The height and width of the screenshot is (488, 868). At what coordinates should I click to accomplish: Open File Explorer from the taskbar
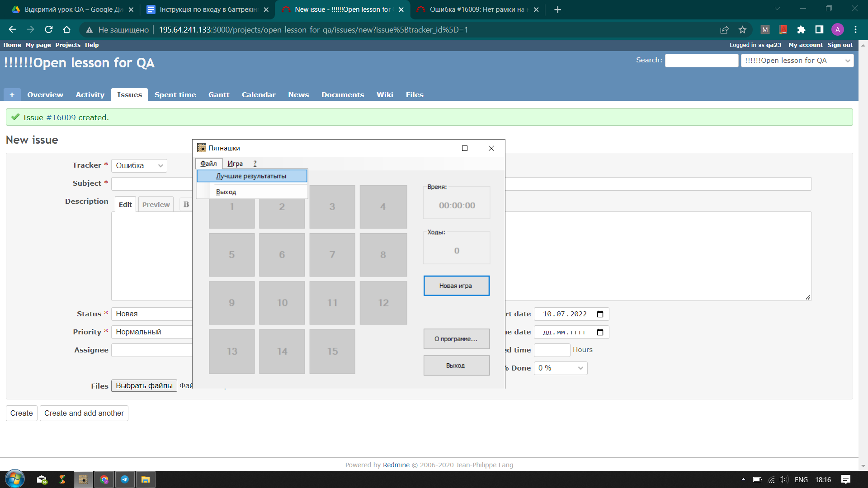click(x=145, y=479)
